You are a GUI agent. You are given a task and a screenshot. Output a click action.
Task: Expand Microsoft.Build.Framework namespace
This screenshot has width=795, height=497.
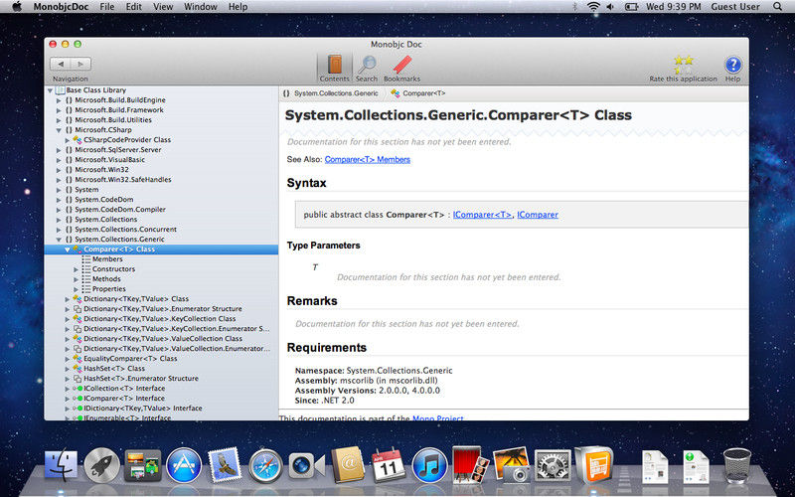[x=59, y=110]
